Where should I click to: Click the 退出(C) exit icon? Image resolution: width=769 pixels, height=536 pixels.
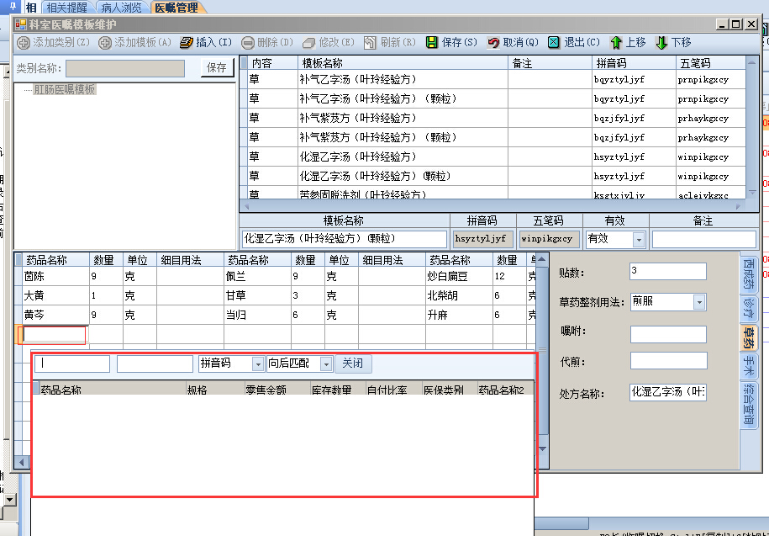click(x=554, y=43)
